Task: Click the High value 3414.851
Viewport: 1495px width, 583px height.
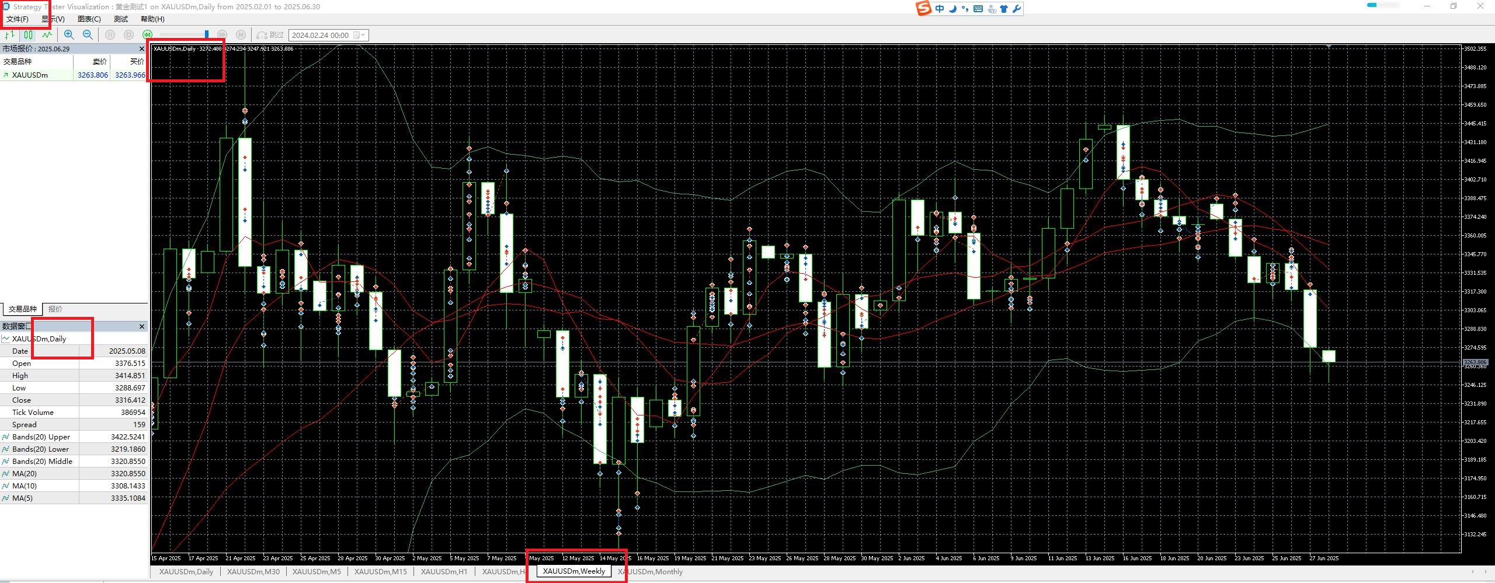Action: tap(130, 376)
